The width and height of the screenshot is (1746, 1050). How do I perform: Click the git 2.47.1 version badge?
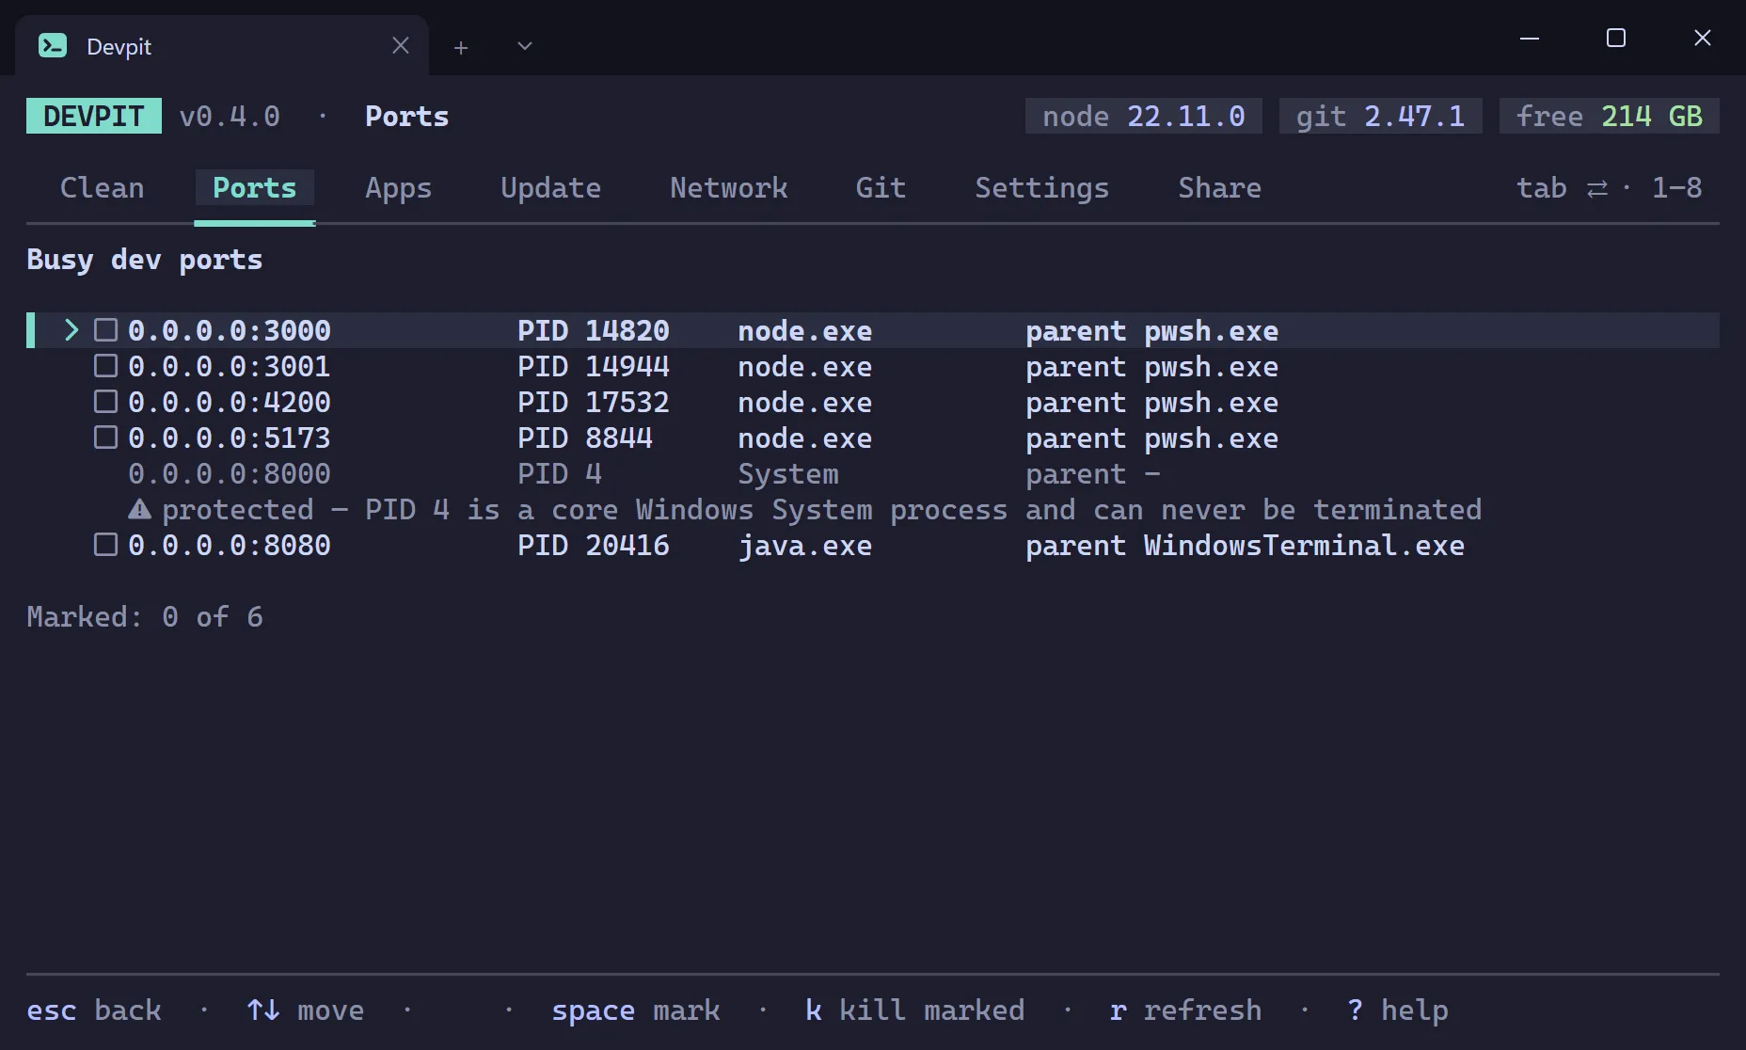(1381, 116)
